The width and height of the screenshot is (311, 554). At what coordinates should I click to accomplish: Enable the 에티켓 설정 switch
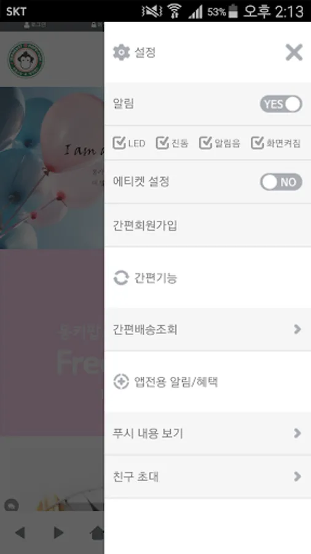[281, 182]
